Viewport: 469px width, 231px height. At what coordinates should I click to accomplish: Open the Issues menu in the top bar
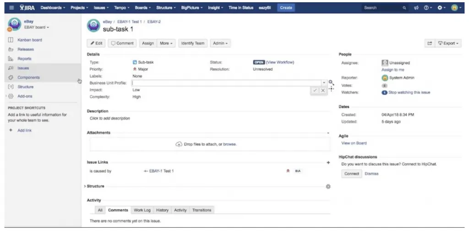coord(101,8)
